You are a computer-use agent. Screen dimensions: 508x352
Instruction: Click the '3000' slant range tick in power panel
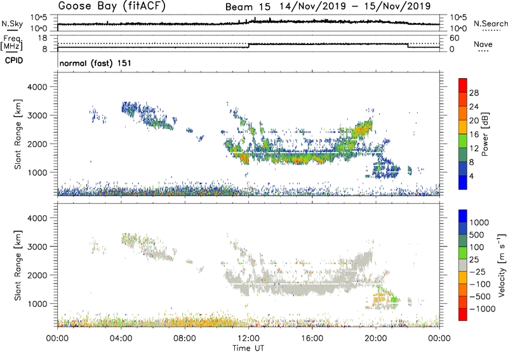[x=37, y=116]
